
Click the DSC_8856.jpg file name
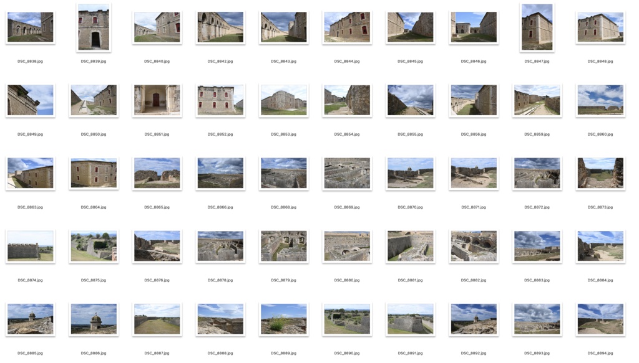474,134
